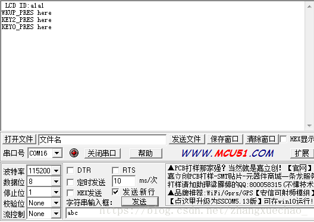Click the 保存窗口 save window button
The width and height of the screenshot is (314, 222).
[225, 139]
